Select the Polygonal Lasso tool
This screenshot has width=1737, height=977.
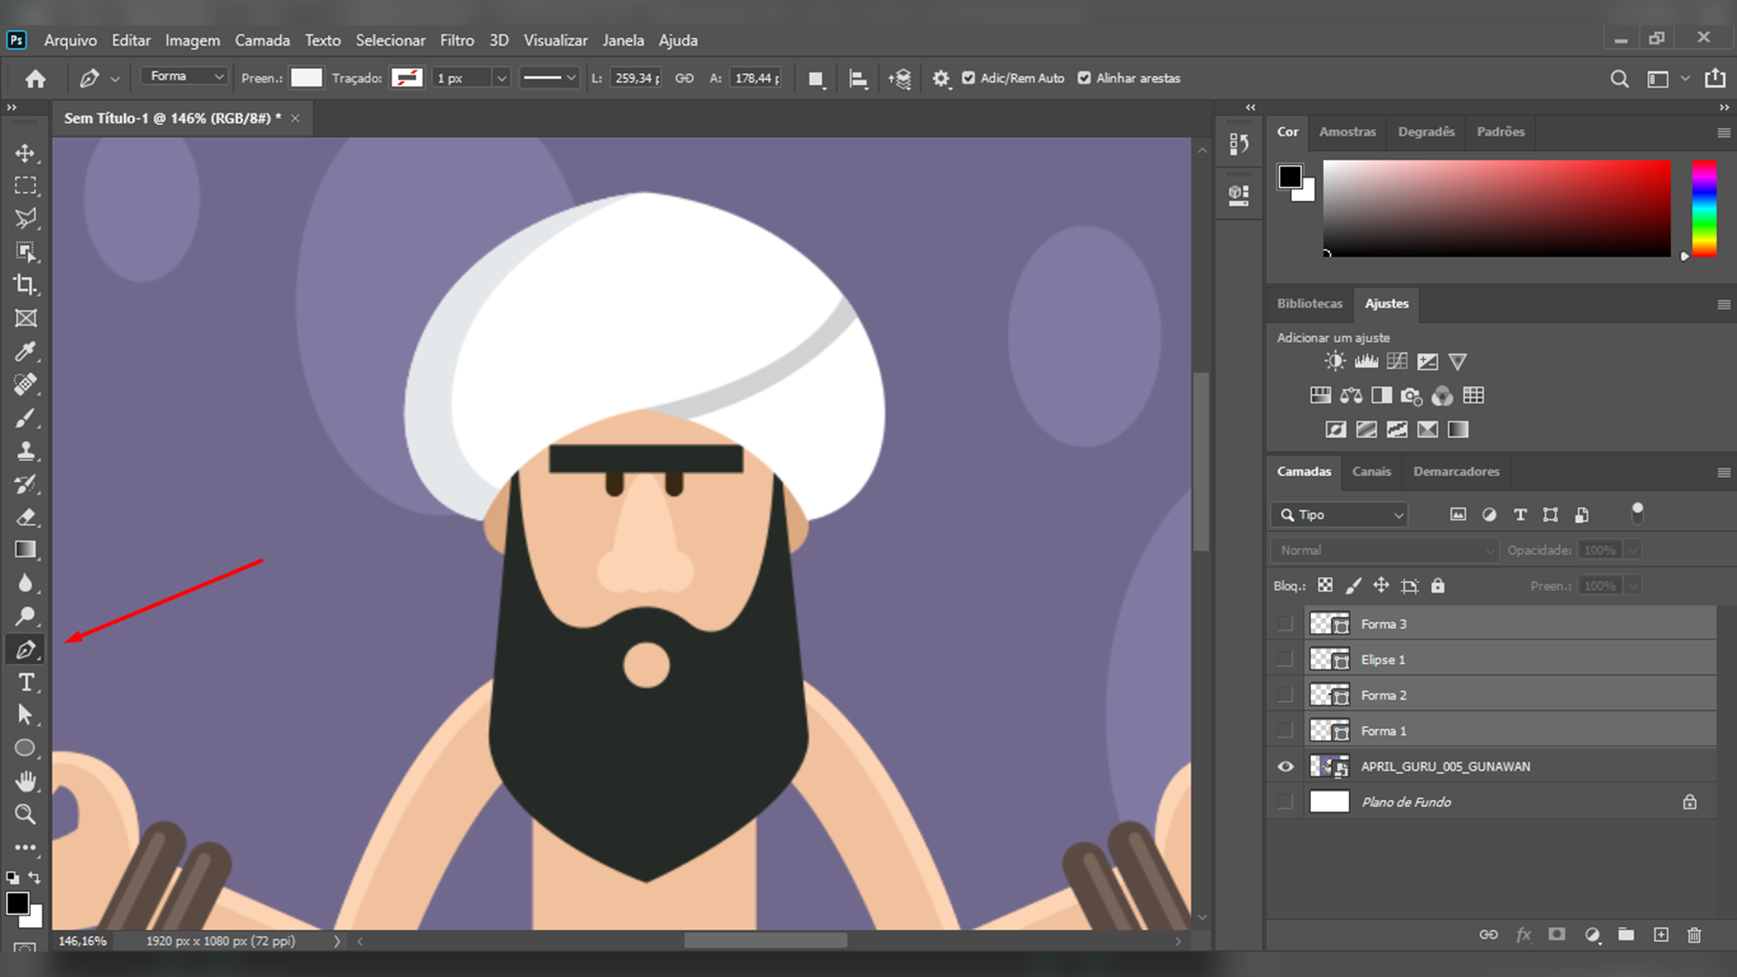25,218
